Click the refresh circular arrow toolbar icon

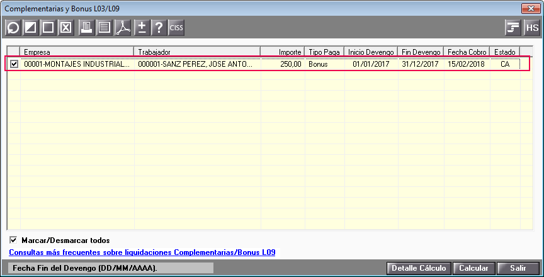[x=13, y=28]
